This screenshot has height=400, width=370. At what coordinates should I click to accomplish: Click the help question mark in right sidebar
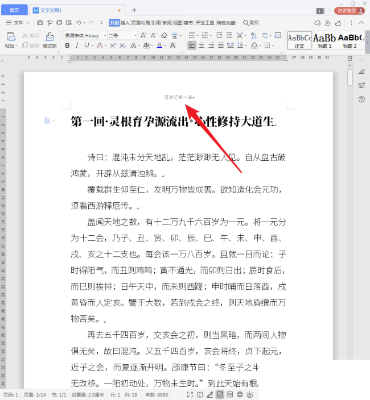click(x=361, y=99)
